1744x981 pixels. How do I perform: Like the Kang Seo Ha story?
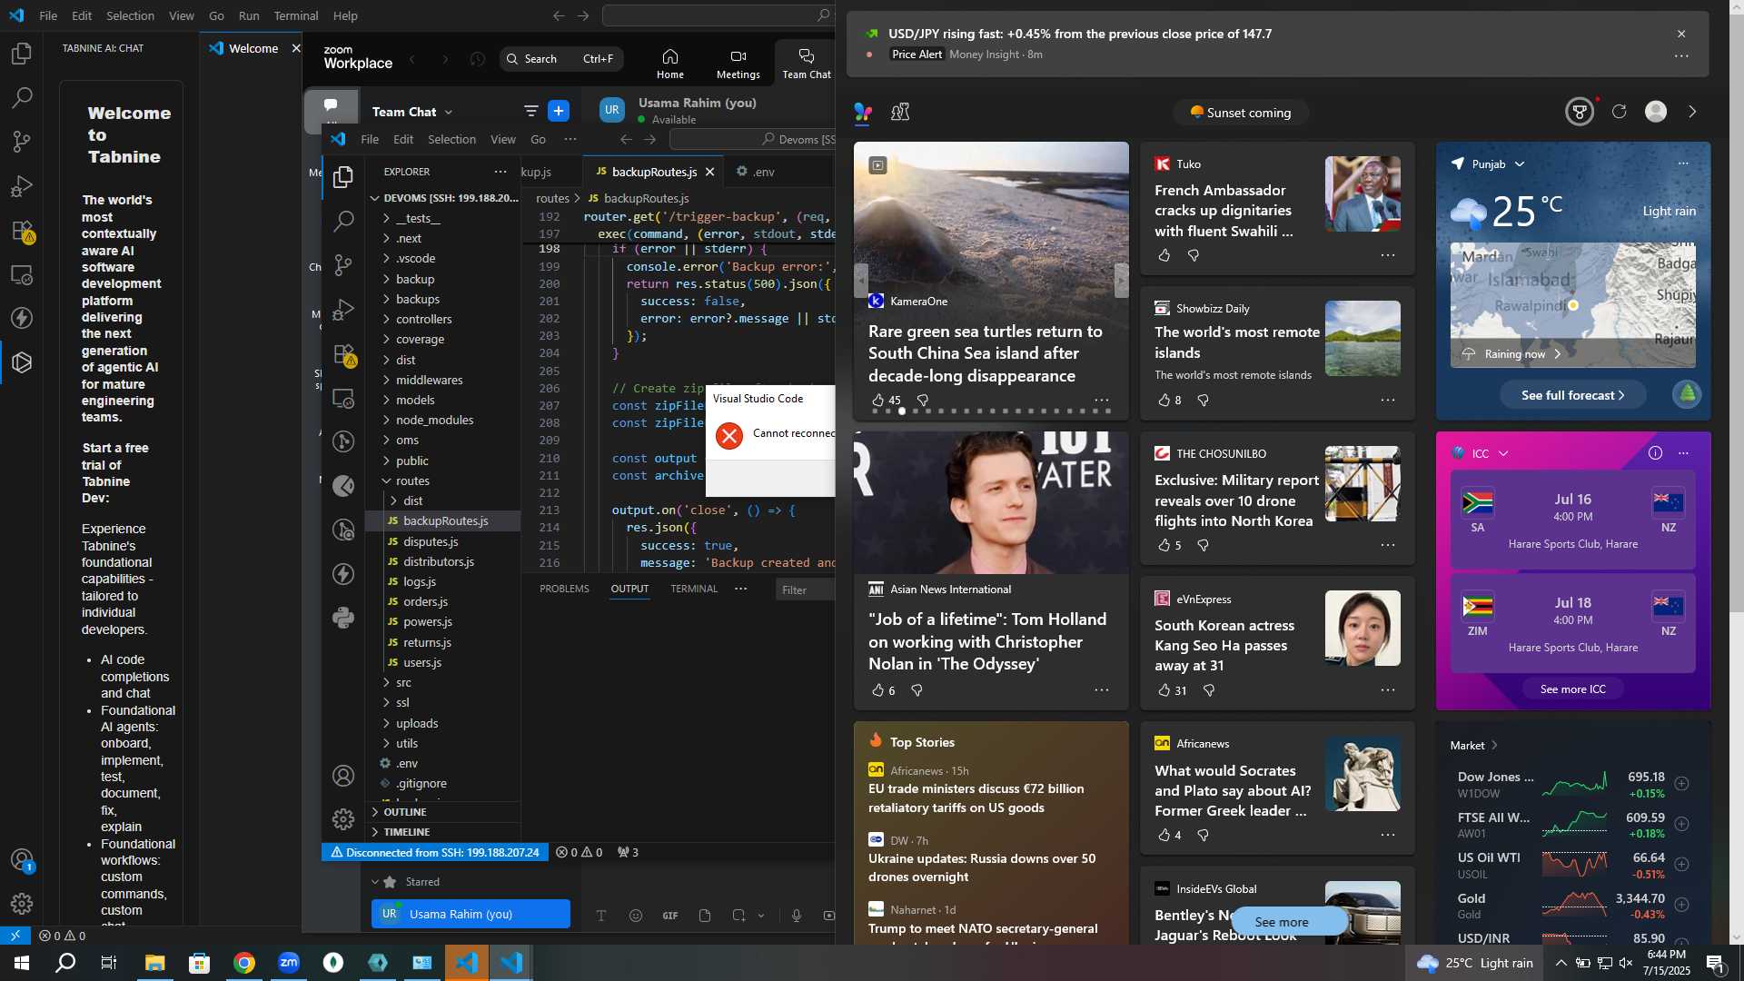1164,690
